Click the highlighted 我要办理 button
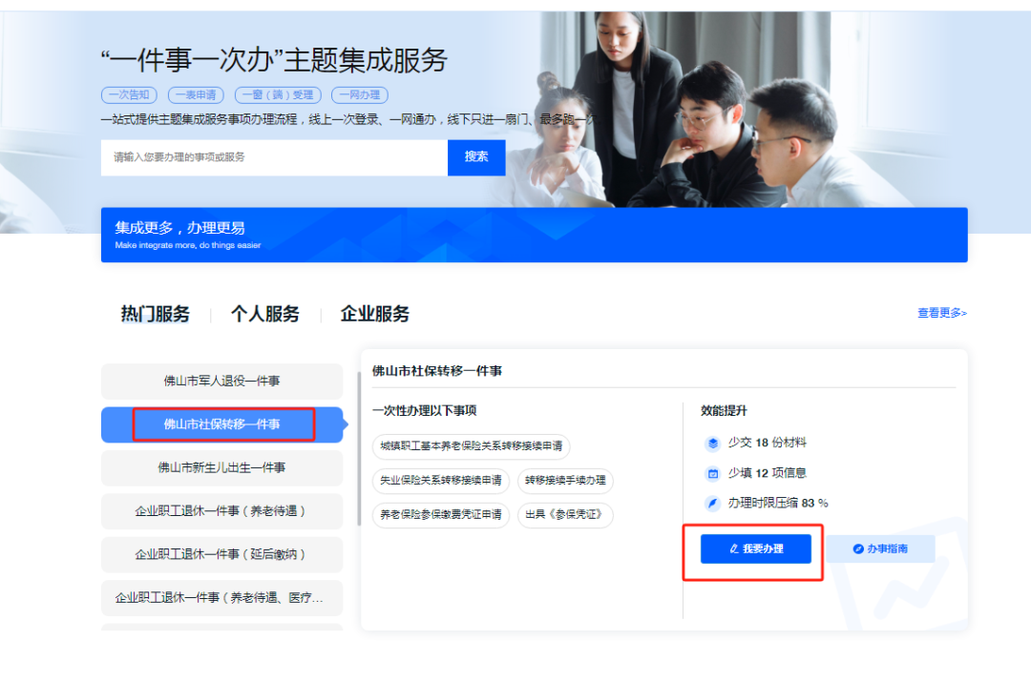Viewport: 1031px width, 682px height. 758,548
